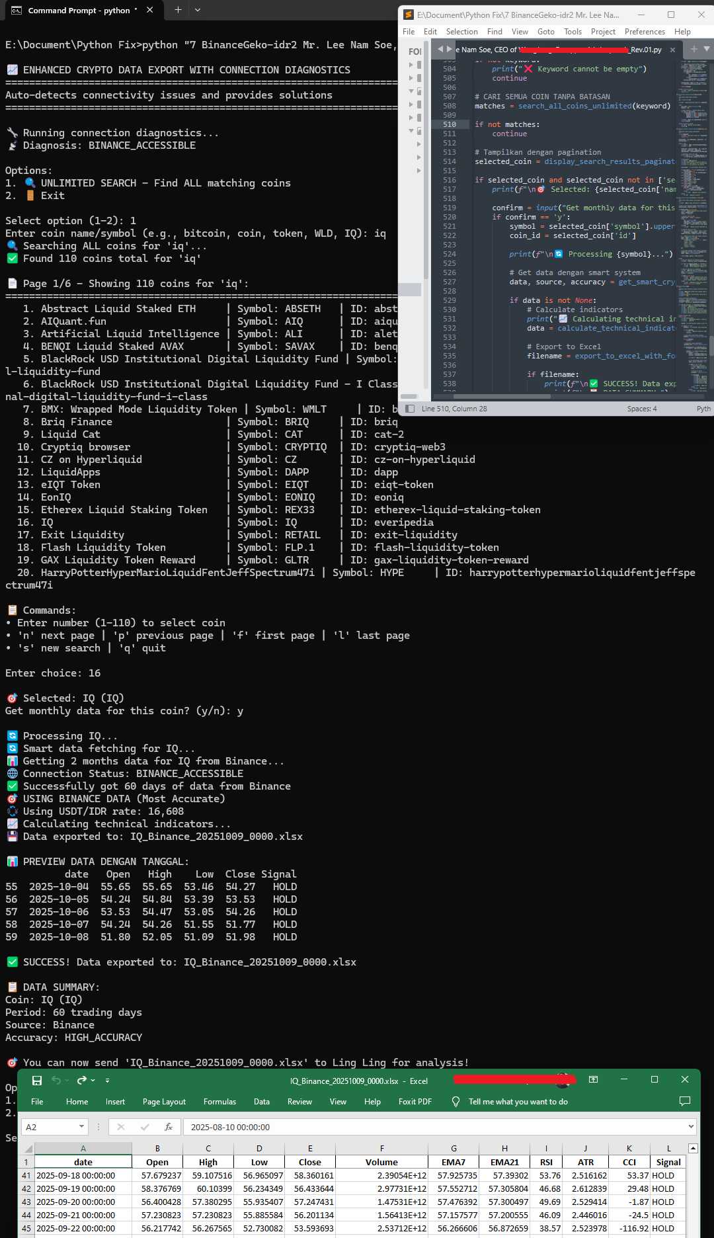Click the Save icon in Excel's quick access toolbar
Image resolution: width=714 pixels, height=1238 pixels.
coord(37,1080)
